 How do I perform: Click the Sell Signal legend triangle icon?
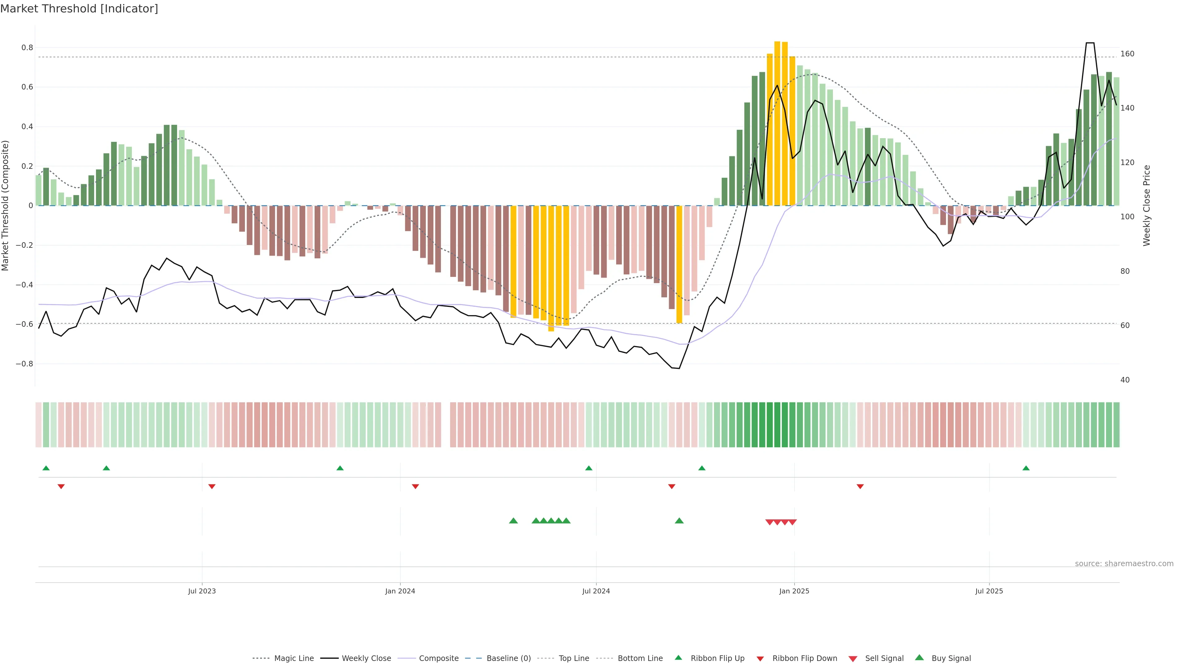853,659
